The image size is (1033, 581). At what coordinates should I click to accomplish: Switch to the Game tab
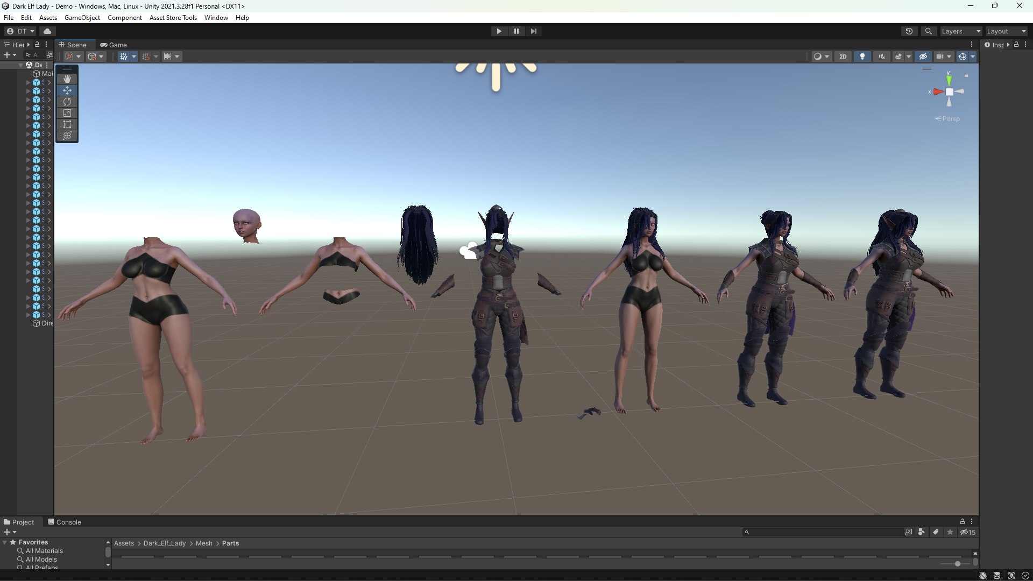click(x=114, y=45)
